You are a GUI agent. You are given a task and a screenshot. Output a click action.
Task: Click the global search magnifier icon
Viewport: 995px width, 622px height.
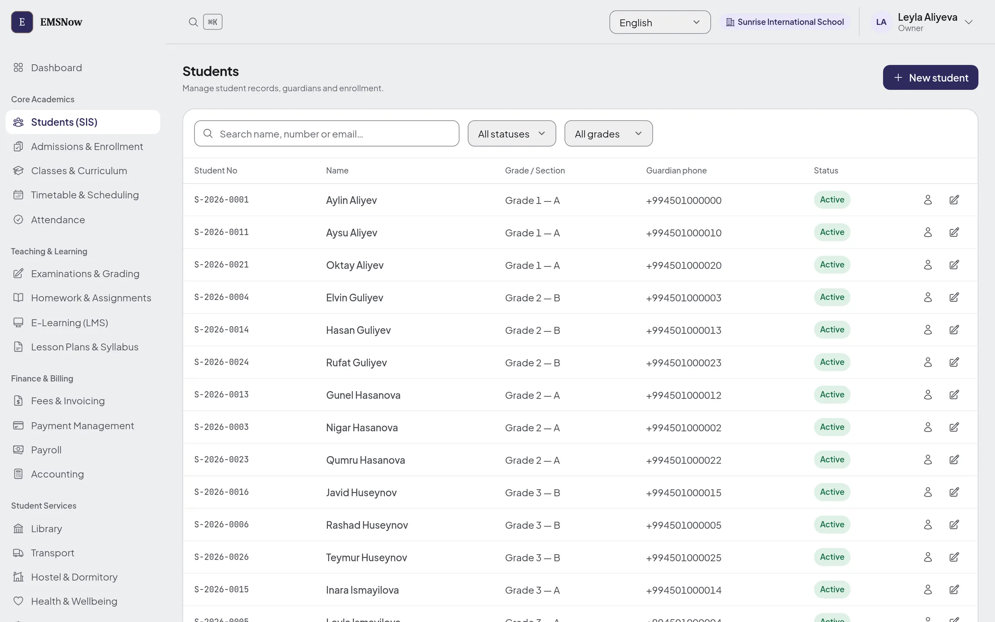tap(193, 22)
